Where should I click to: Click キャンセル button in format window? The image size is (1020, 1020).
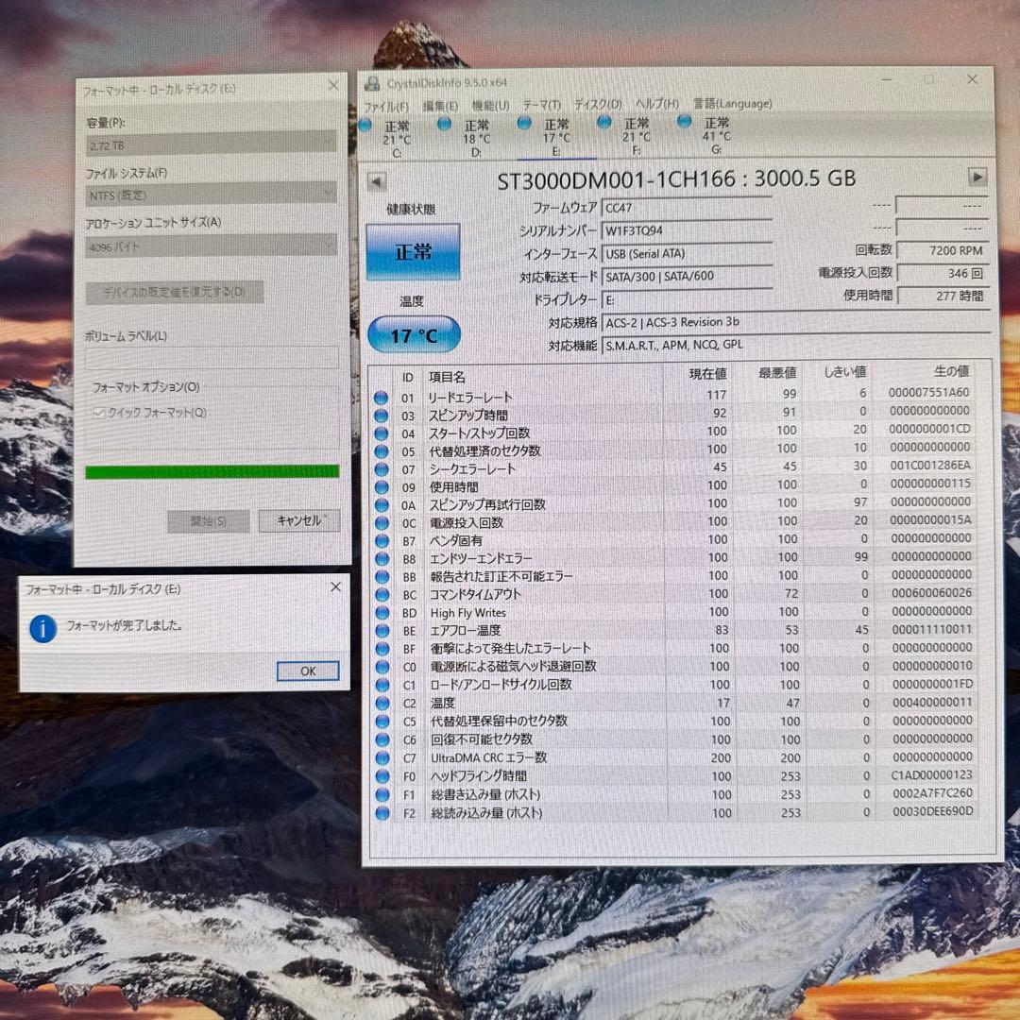pyautogui.click(x=299, y=520)
